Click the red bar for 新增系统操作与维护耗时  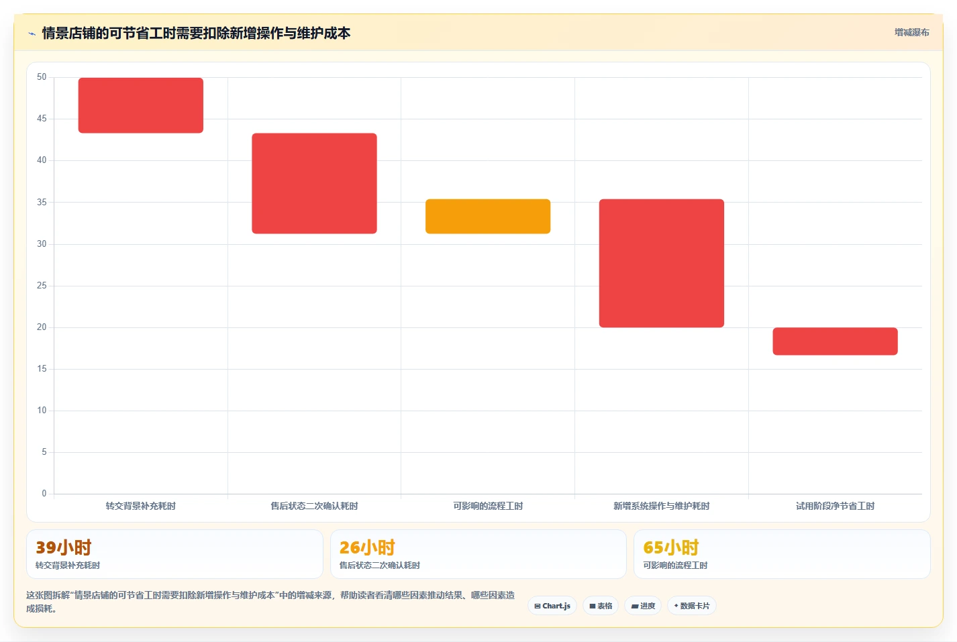[x=662, y=263]
